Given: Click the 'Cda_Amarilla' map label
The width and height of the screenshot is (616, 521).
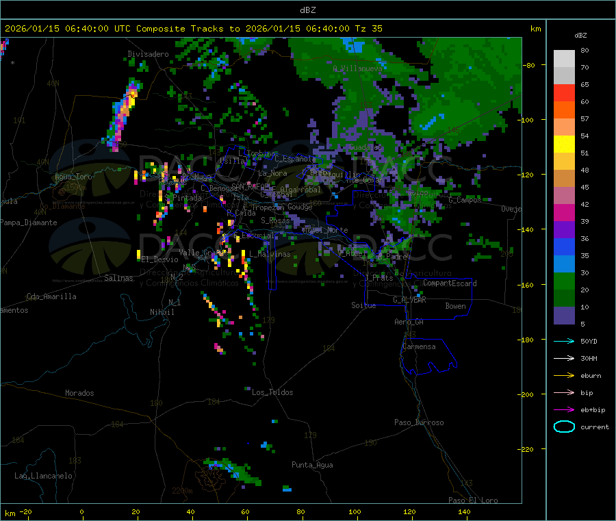Looking at the screenshot, I should click(51, 296).
